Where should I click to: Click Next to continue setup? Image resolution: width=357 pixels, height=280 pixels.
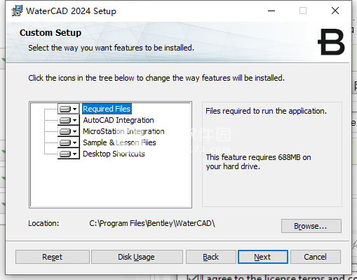click(x=263, y=257)
